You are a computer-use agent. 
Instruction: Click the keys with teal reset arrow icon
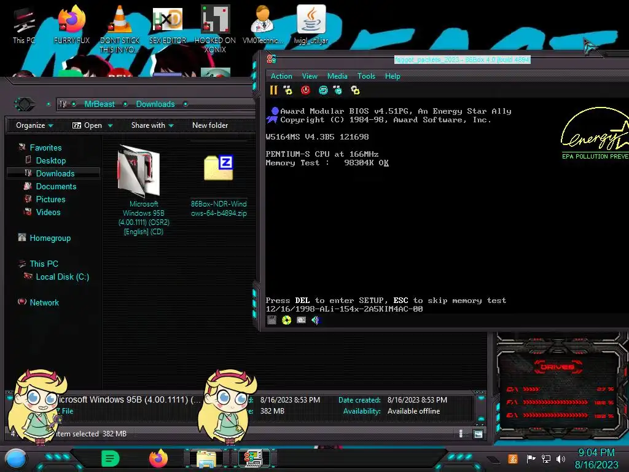point(338,90)
